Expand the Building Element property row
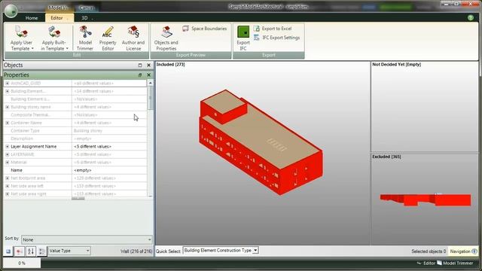The image size is (482, 271). [x=7, y=91]
